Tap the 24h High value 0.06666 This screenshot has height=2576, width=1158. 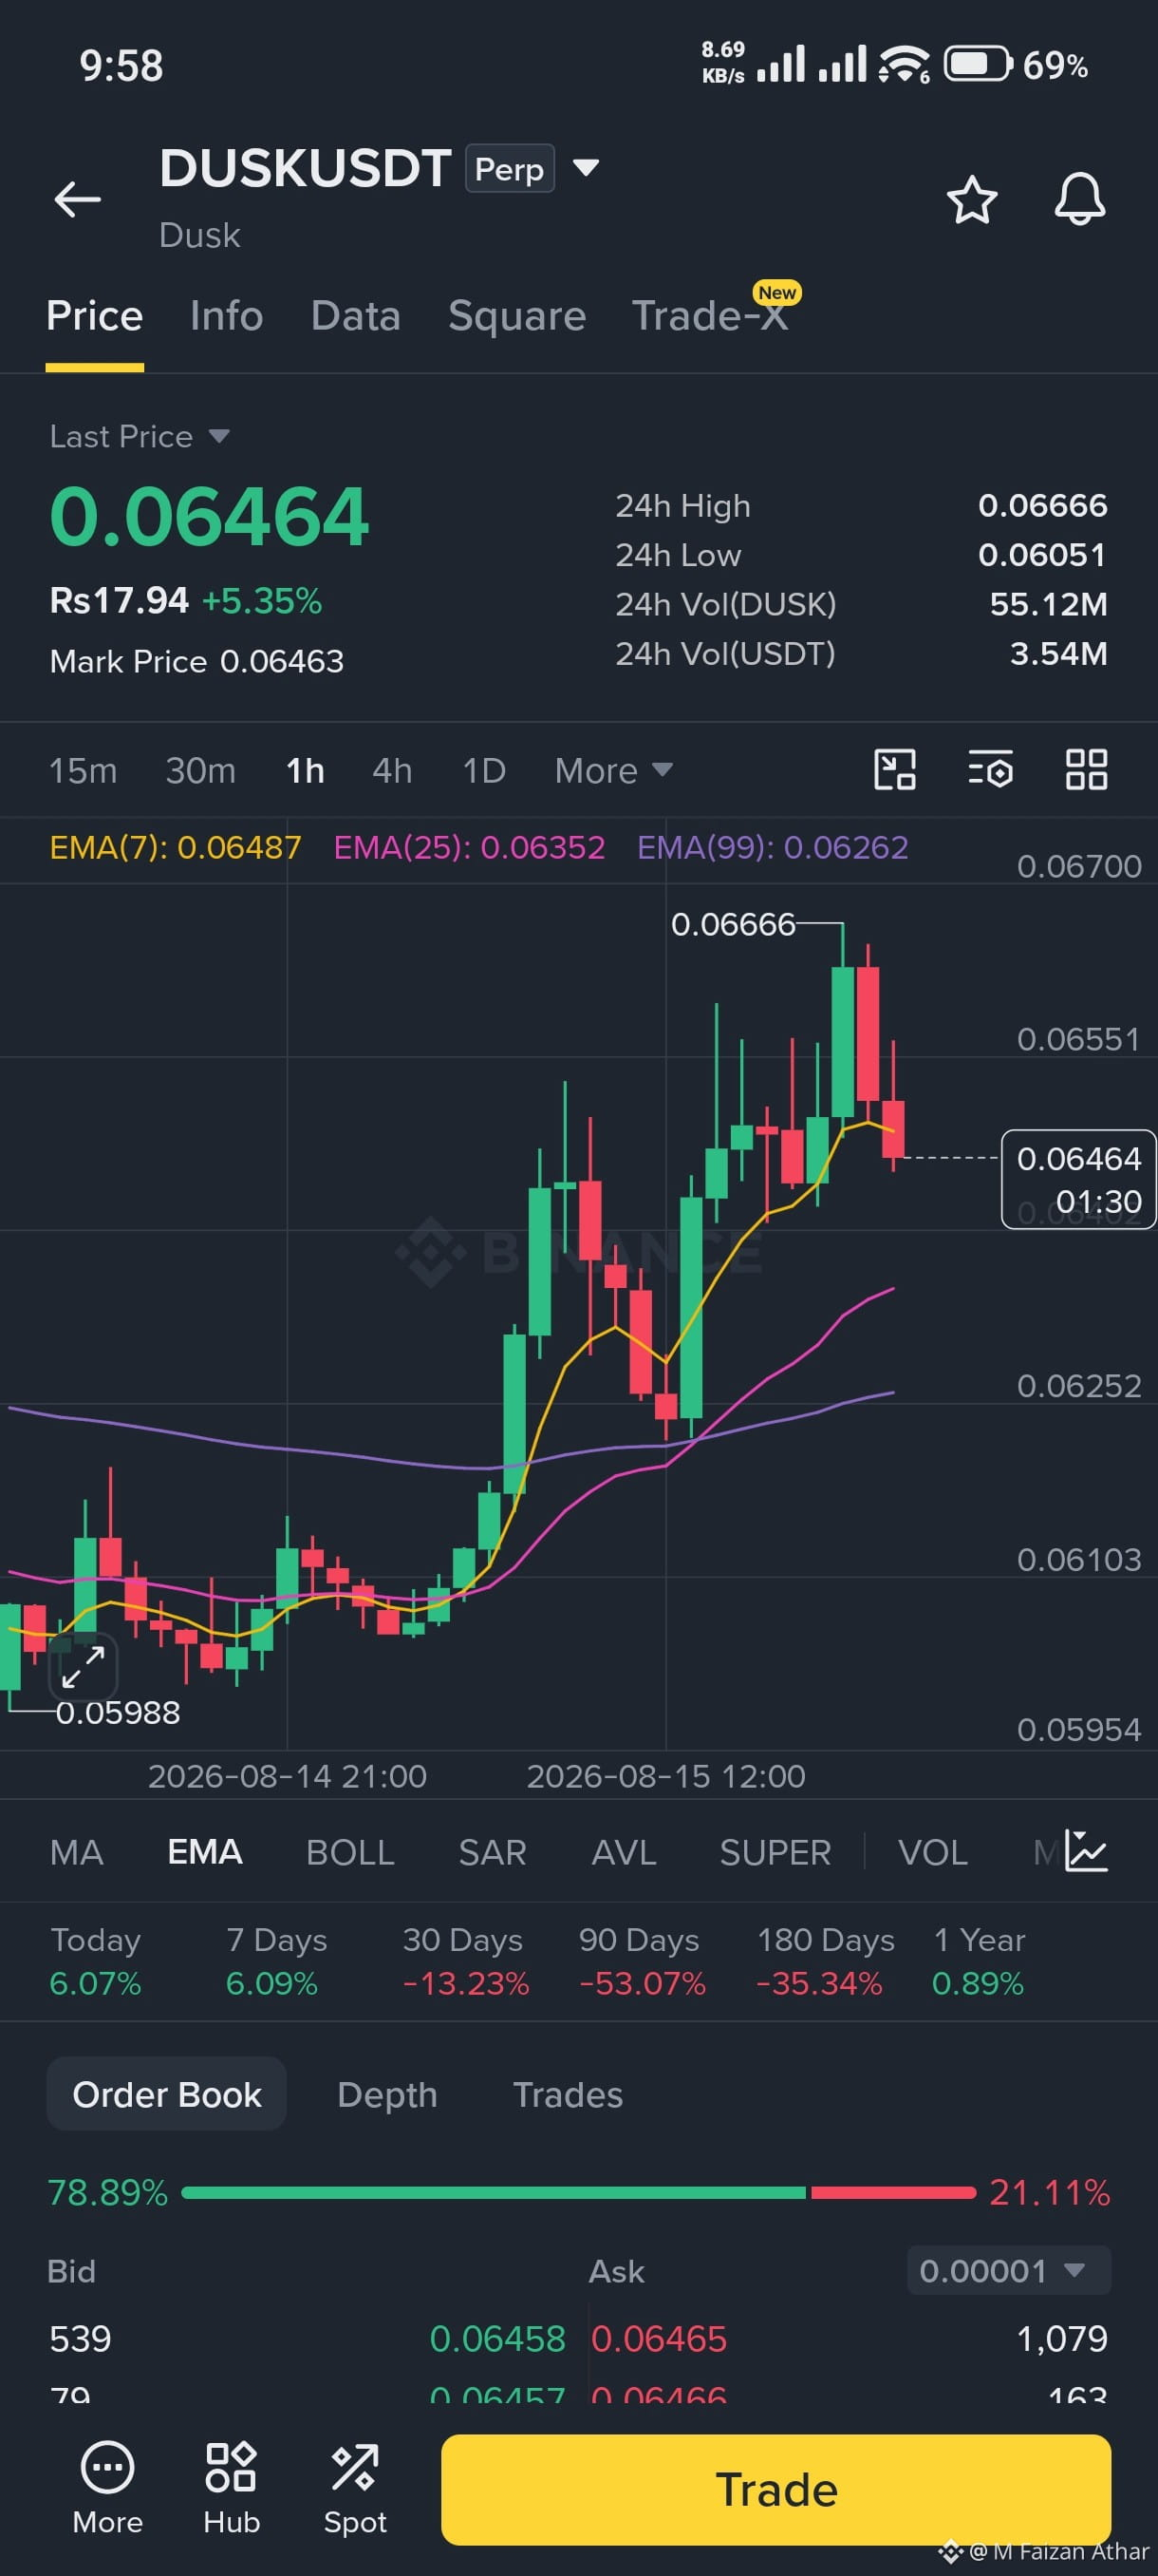1042,505
